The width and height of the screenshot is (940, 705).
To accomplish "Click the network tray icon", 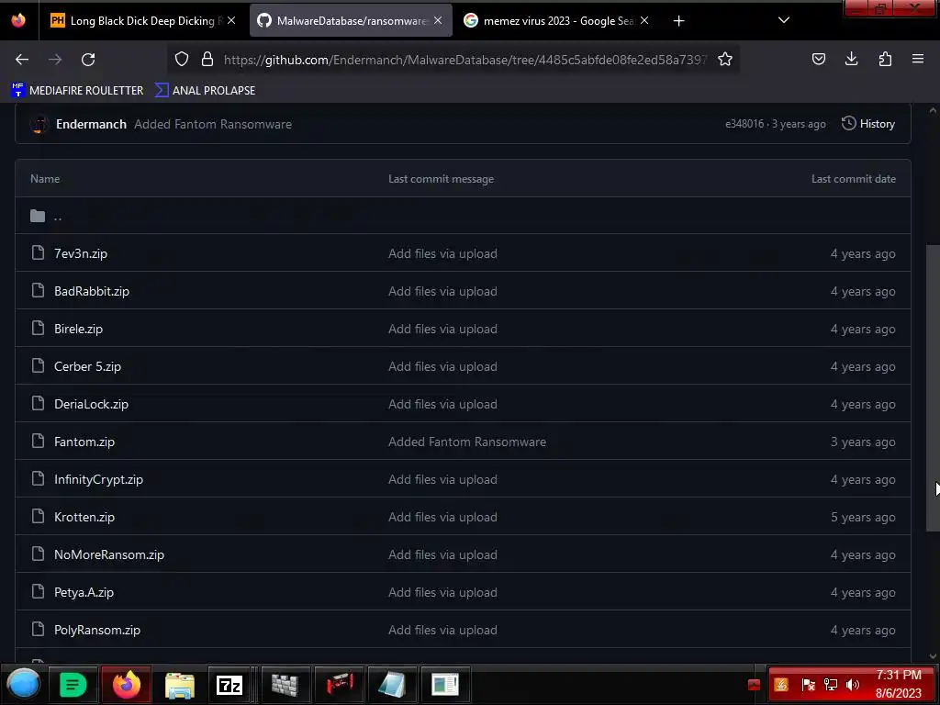I will [830, 685].
